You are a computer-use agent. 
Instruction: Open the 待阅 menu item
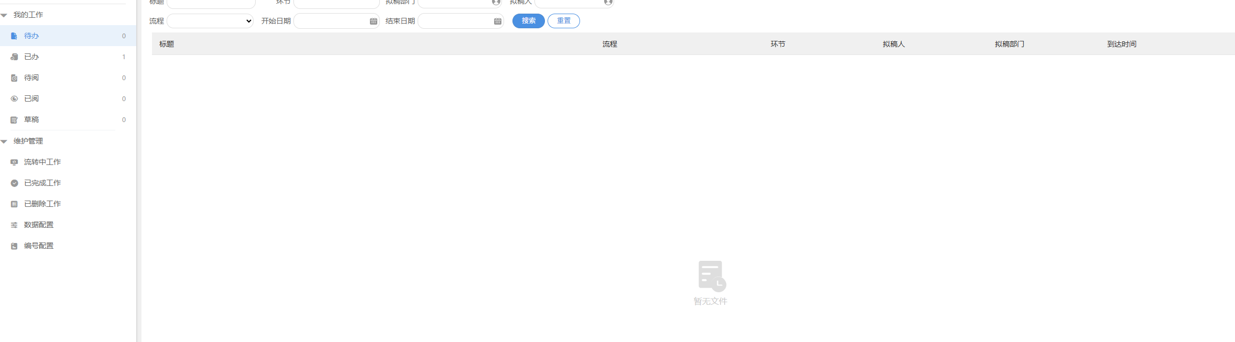[x=68, y=78]
